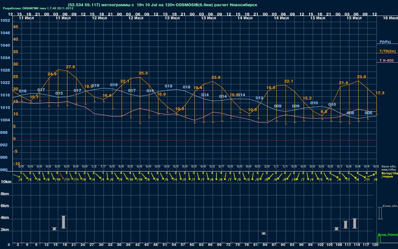
Task: Click the 23.8 temperature peak value
Action: tap(362, 77)
